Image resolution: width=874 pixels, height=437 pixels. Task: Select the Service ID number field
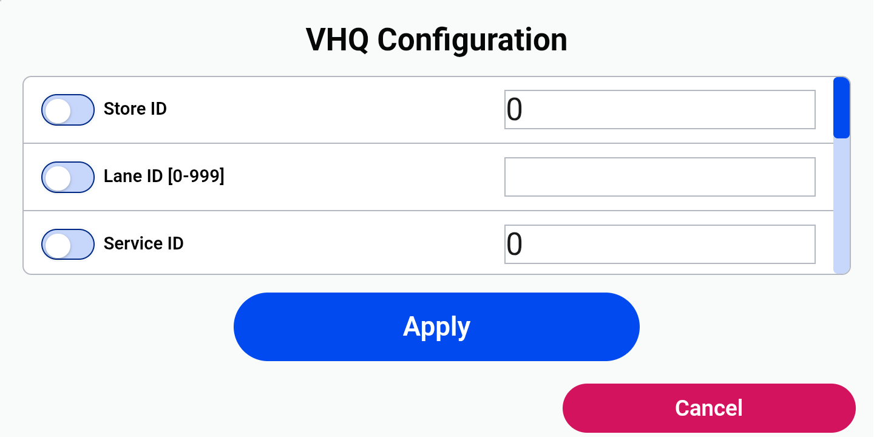pos(660,245)
